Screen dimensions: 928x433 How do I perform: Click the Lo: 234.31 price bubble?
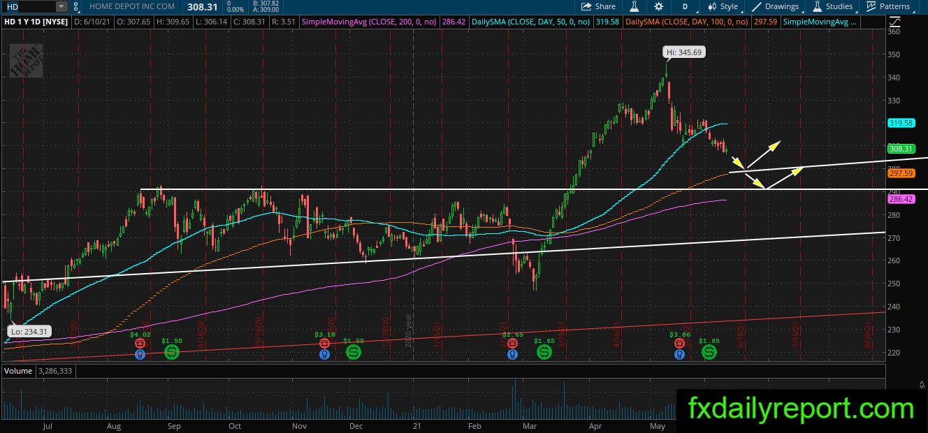tap(30, 332)
